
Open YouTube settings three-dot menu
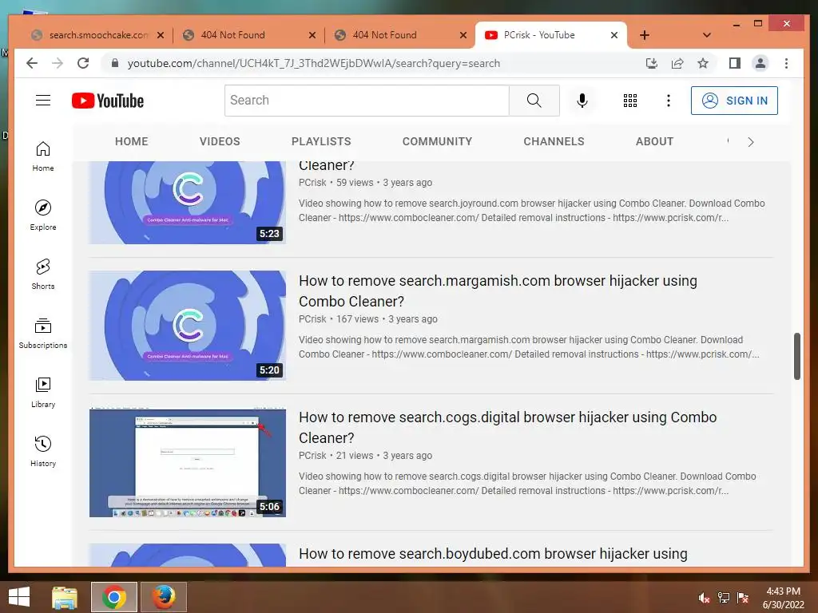point(669,101)
